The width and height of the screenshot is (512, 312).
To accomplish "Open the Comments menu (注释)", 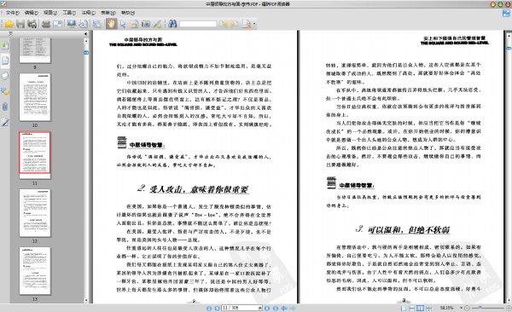I will point(89,13).
